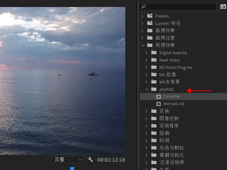Click the effects search field
227x170 pixels.
178,7
